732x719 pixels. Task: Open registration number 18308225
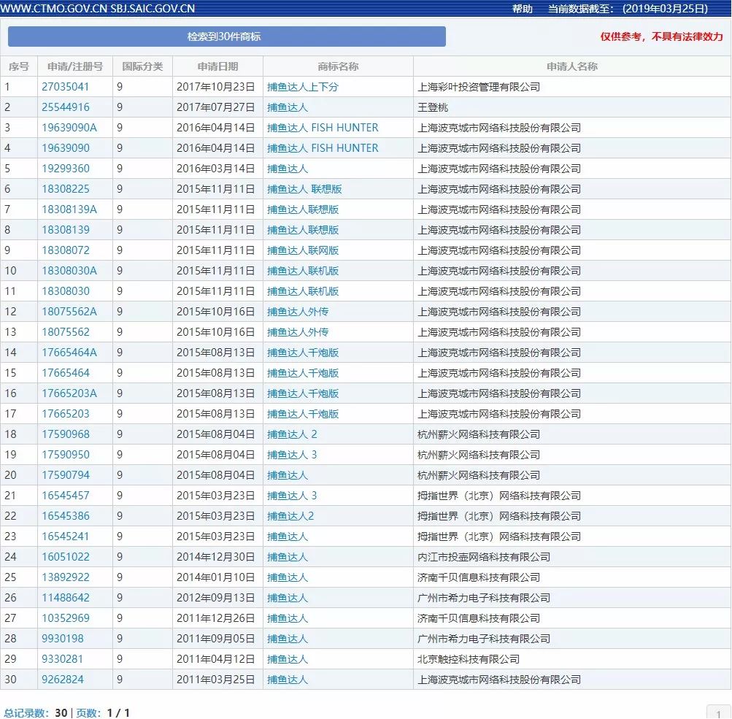[66, 189]
